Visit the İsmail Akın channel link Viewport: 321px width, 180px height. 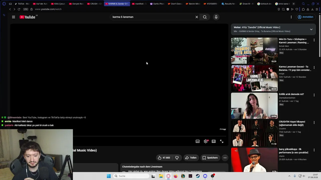[x=284, y=46]
